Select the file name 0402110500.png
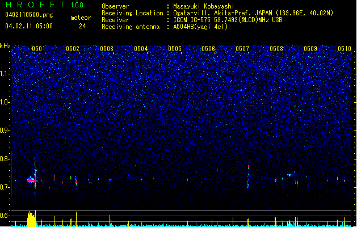Viewport: 357px width, 227px height. [29, 15]
